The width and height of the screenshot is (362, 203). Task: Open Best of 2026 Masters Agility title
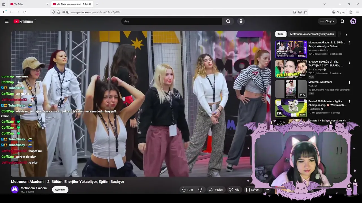327,103
